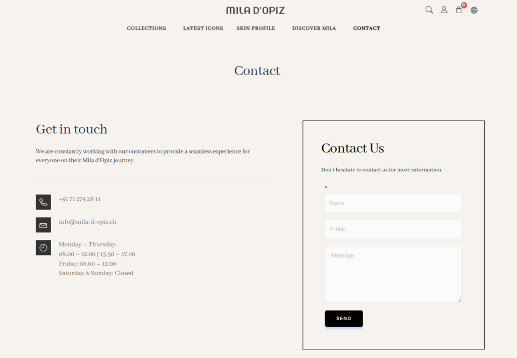Open the Latest Icons menu item
Image resolution: width=517 pixels, height=358 pixels.
203,28
